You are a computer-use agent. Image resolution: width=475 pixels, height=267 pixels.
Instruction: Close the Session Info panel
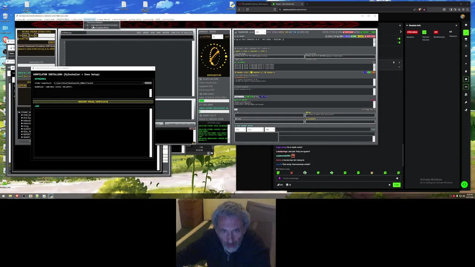[456, 25]
